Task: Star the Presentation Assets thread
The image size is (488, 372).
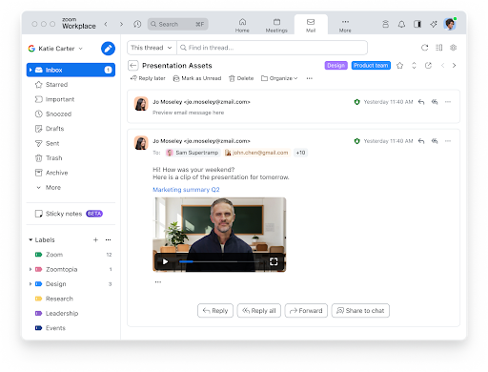Action: pyautogui.click(x=399, y=66)
